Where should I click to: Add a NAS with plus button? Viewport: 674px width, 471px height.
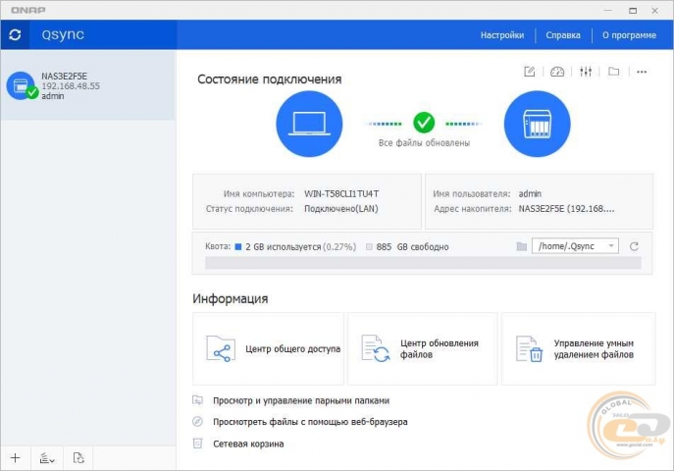15,458
